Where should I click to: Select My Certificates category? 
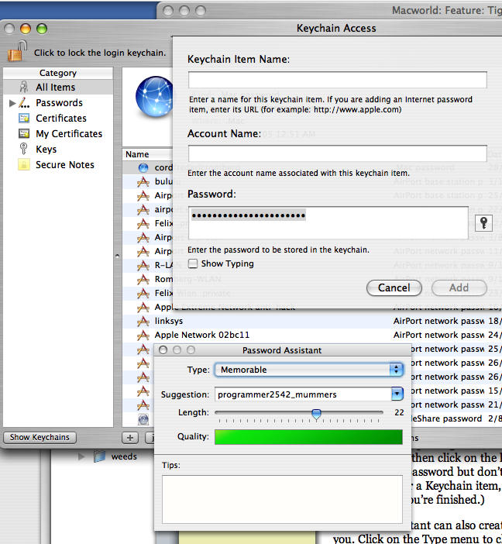[x=69, y=133]
